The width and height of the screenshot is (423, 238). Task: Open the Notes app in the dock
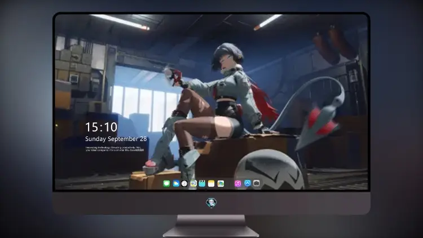pos(211,183)
